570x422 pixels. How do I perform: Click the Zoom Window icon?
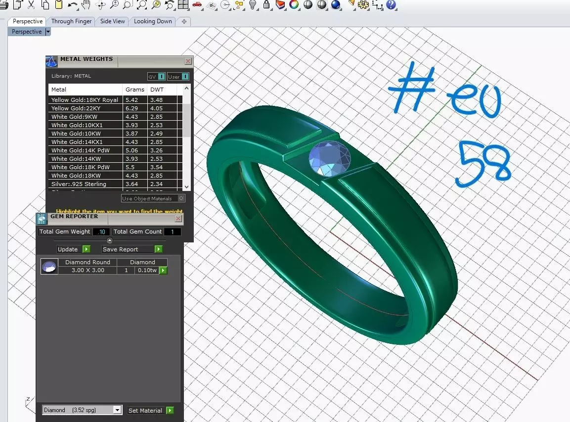[128, 4]
